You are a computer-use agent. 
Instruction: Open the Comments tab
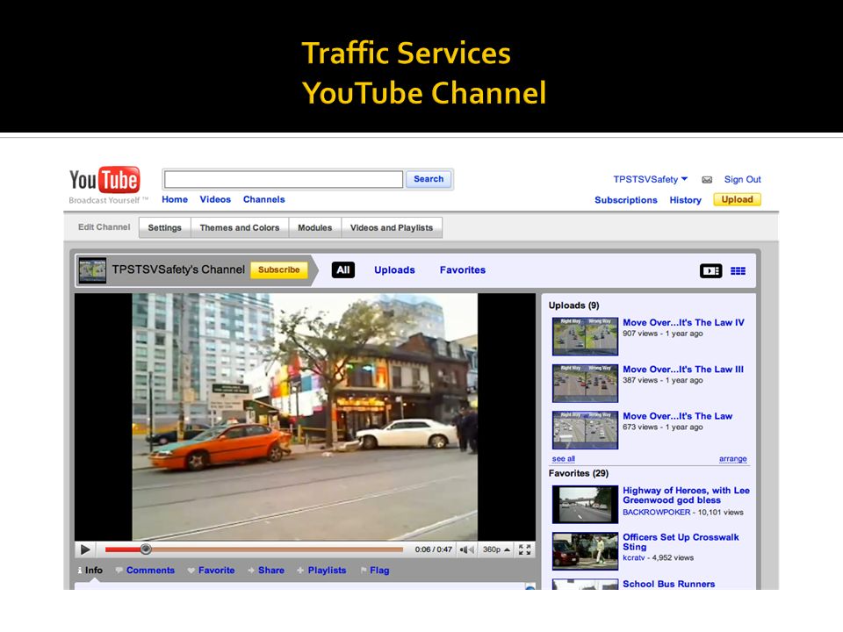[x=145, y=571]
